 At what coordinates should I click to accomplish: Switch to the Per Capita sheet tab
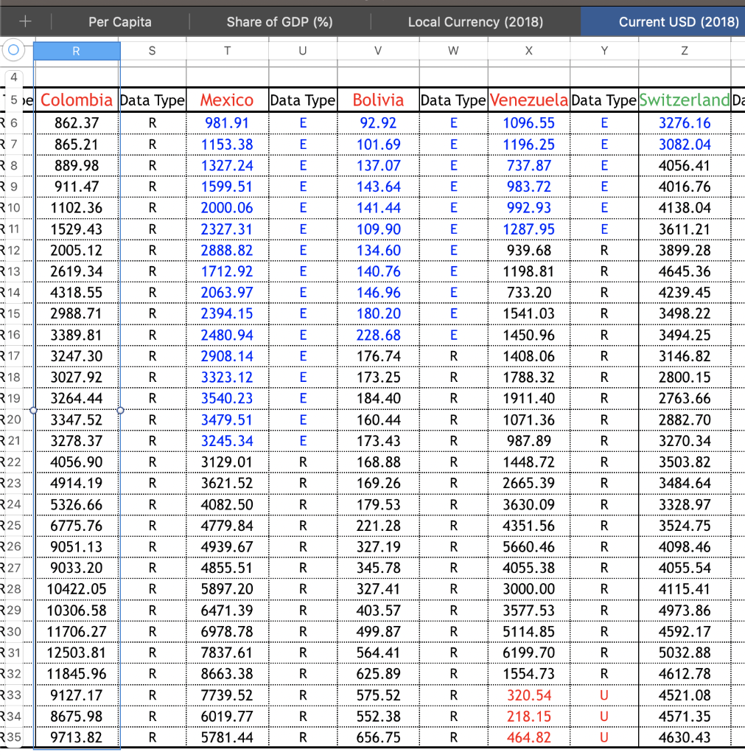tap(120, 22)
